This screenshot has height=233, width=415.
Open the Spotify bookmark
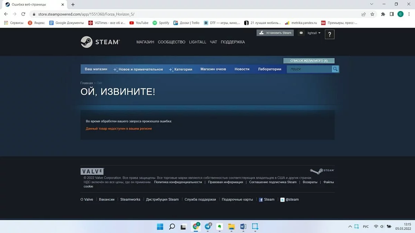pyautogui.click(x=161, y=23)
